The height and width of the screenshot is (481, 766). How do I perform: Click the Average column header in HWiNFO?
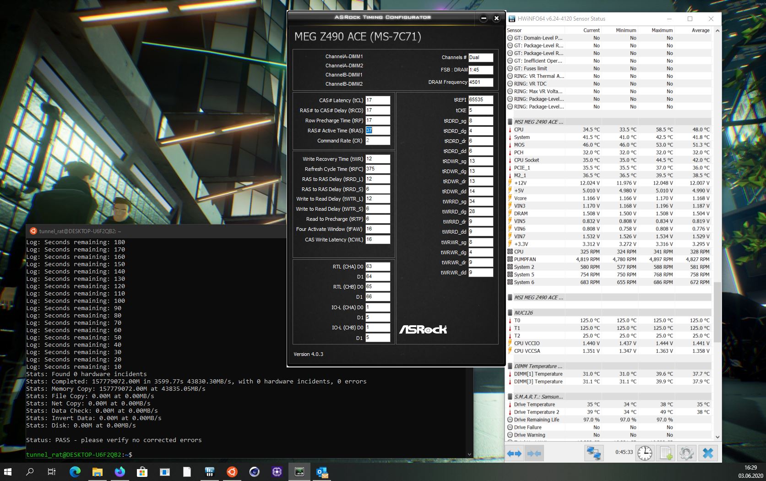point(693,30)
